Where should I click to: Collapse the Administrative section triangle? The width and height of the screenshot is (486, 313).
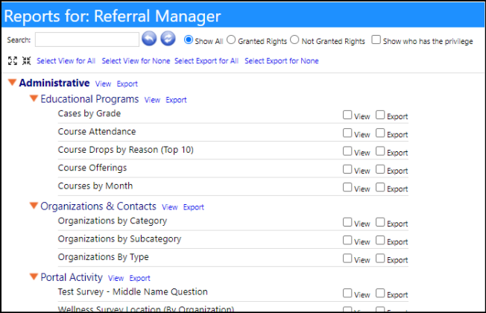click(12, 83)
